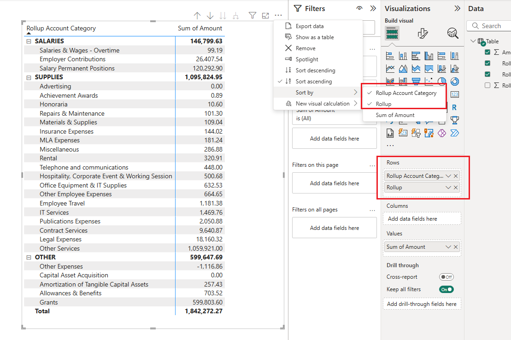511x340 pixels.
Task: Open the Format visual paintbrush tab
Action: coord(423,33)
